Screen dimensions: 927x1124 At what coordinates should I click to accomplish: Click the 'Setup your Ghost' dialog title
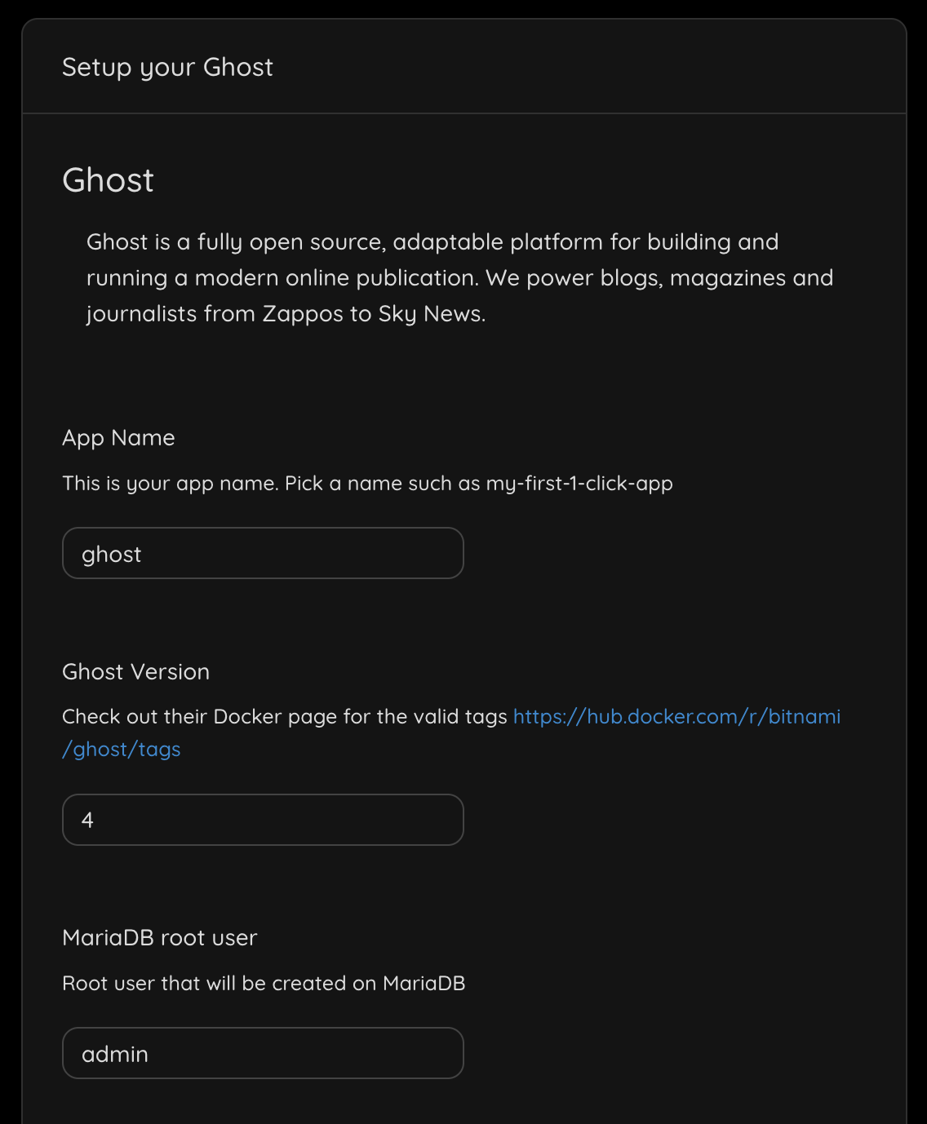[168, 68]
